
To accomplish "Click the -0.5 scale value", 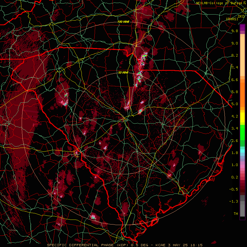I will point(234,189).
